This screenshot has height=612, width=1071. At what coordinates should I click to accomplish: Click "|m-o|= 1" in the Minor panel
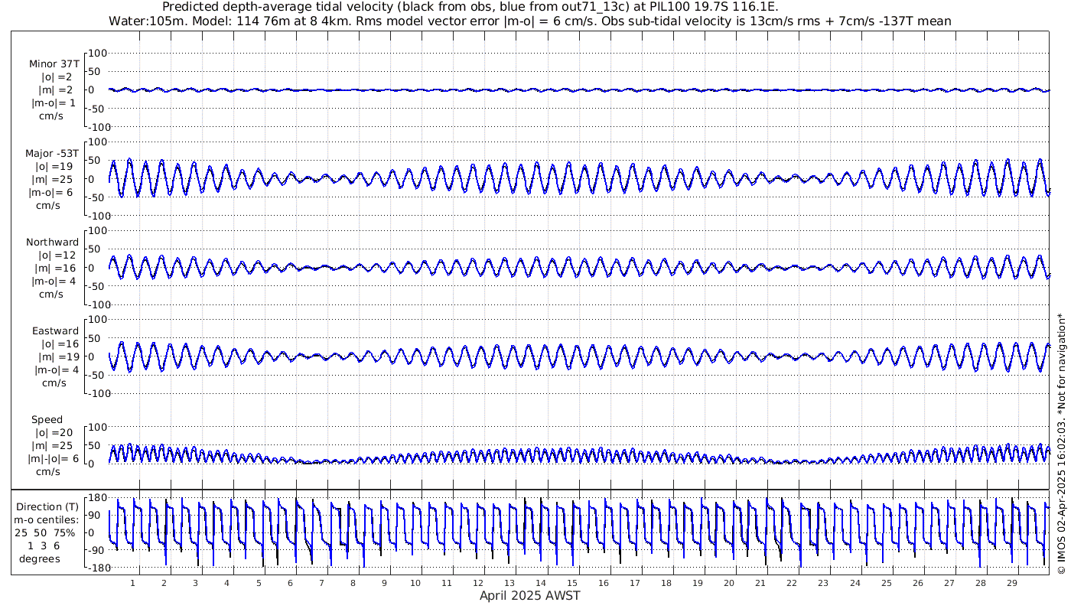(53, 103)
